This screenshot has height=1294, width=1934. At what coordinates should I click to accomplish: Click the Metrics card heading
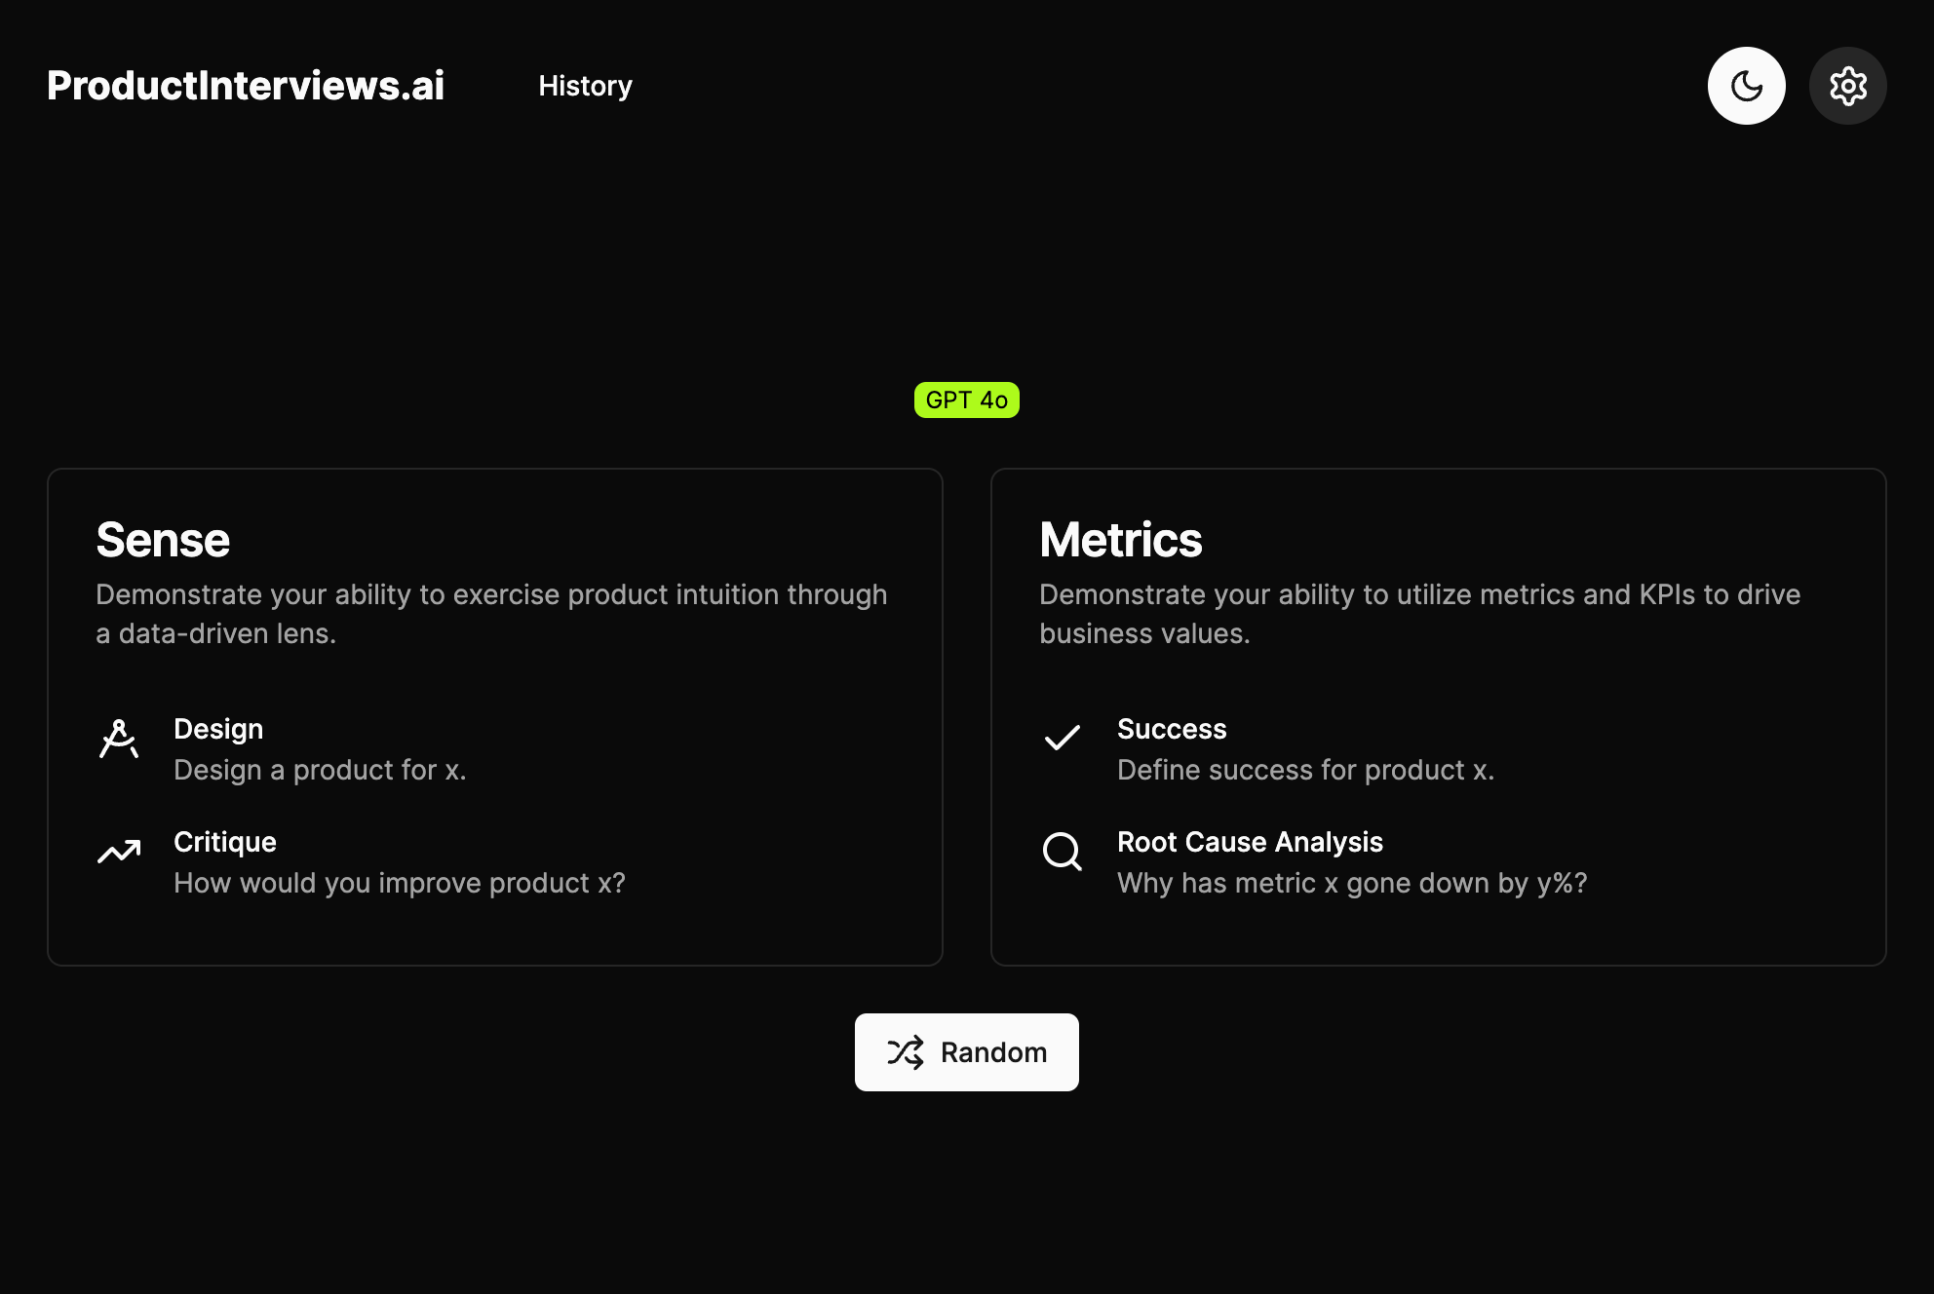1120,540
